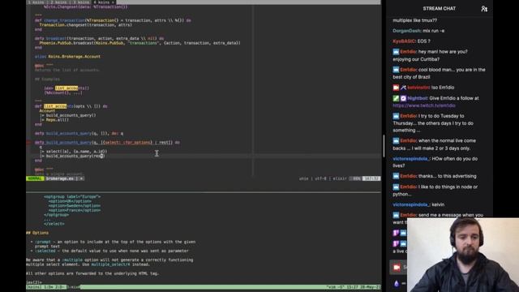The width and height of the screenshot is (519, 292).
Task: Click 'multiple_select/4' reference in docs pane
Action: click(110, 264)
